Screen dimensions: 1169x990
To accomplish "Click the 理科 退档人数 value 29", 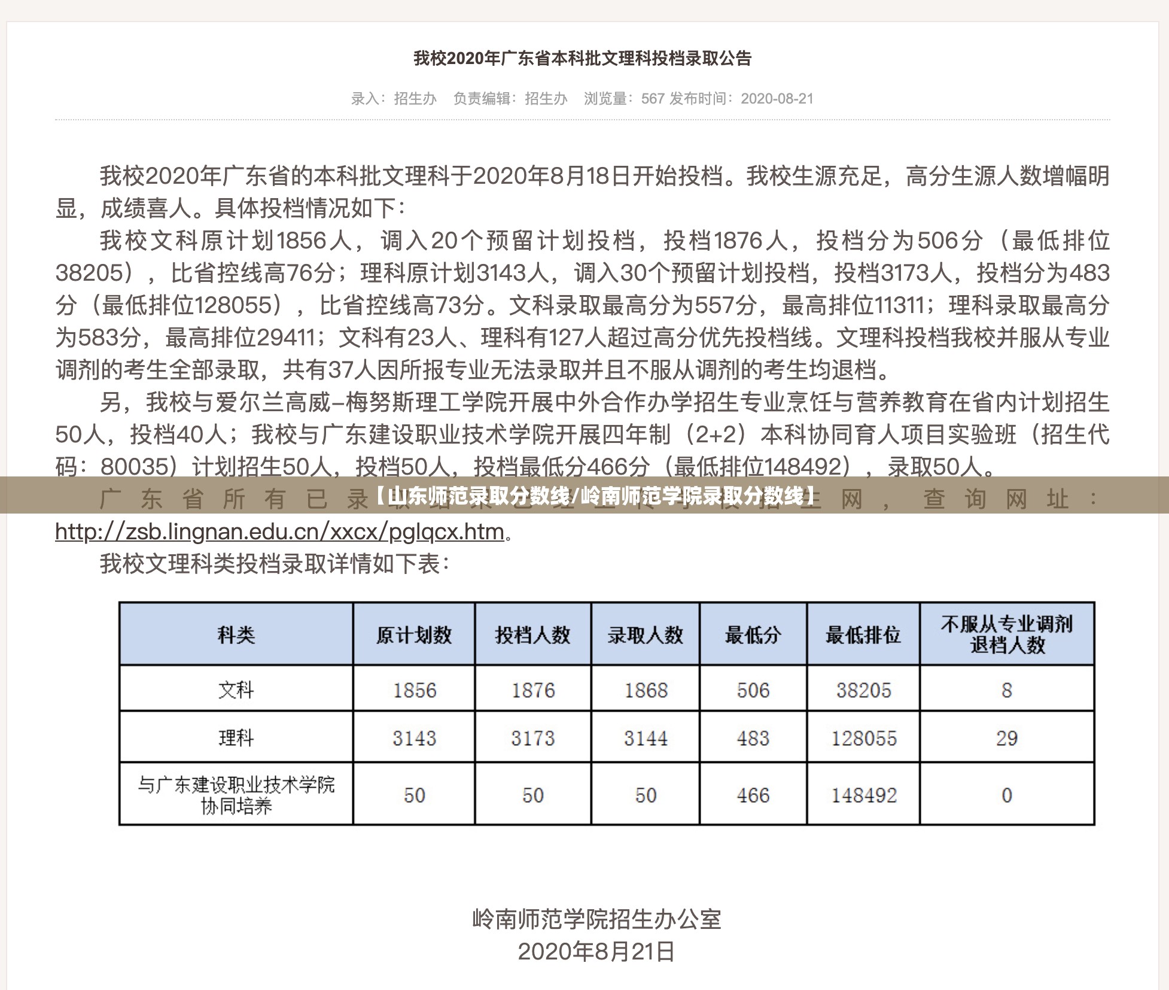I will coord(1007,738).
